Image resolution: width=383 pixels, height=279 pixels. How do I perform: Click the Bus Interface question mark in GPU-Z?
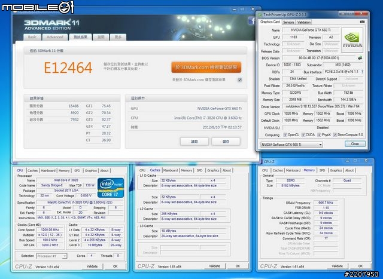pos(362,72)
